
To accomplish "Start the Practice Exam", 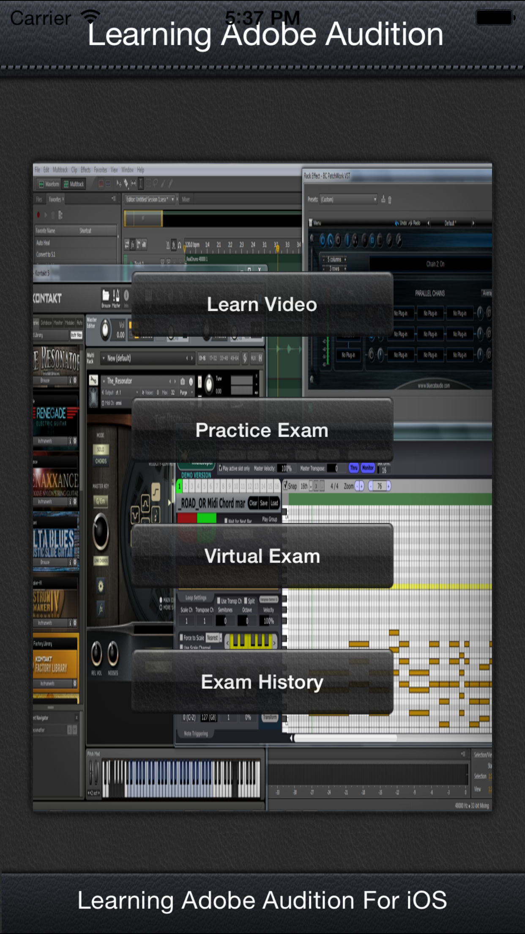I will 262,430.
